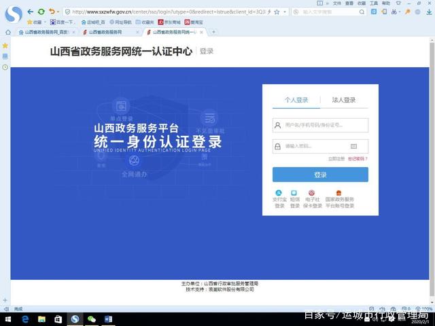This screenshot has height=326, width=435.
Task: Click the browser refresh button
Action: coord(41,12)
